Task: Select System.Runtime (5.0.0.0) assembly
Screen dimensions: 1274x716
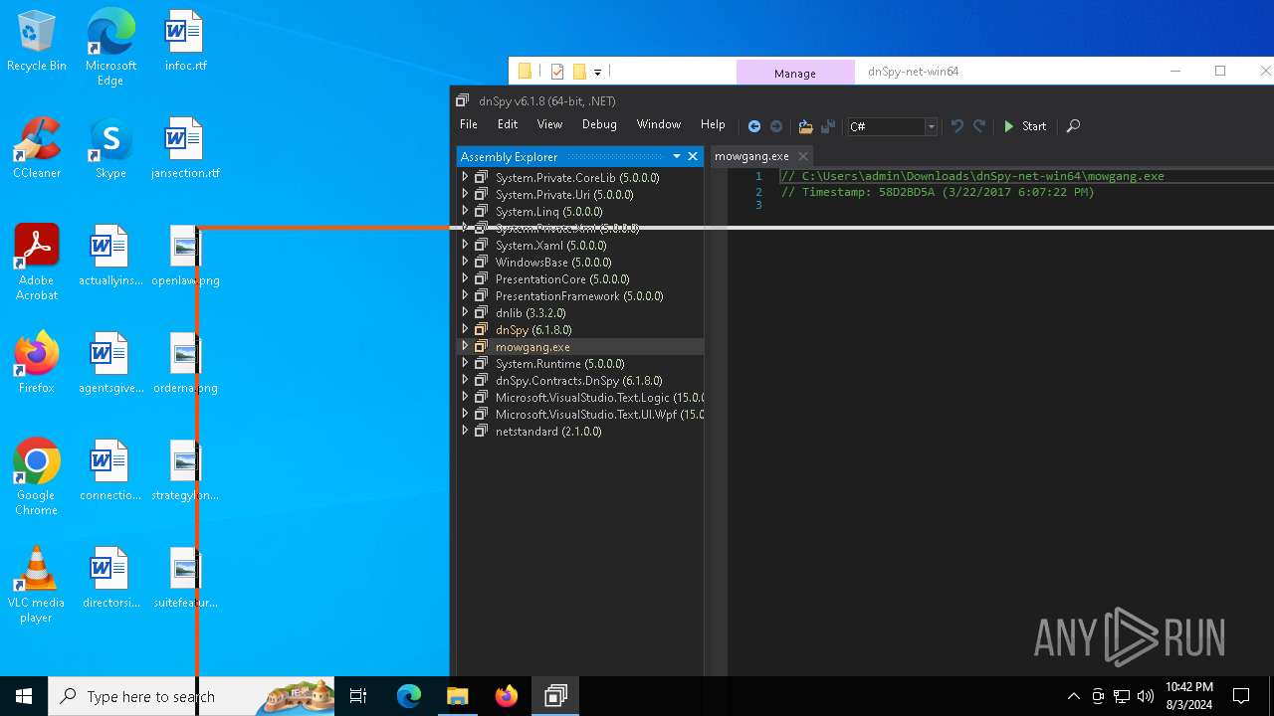Action: [559, 364]
